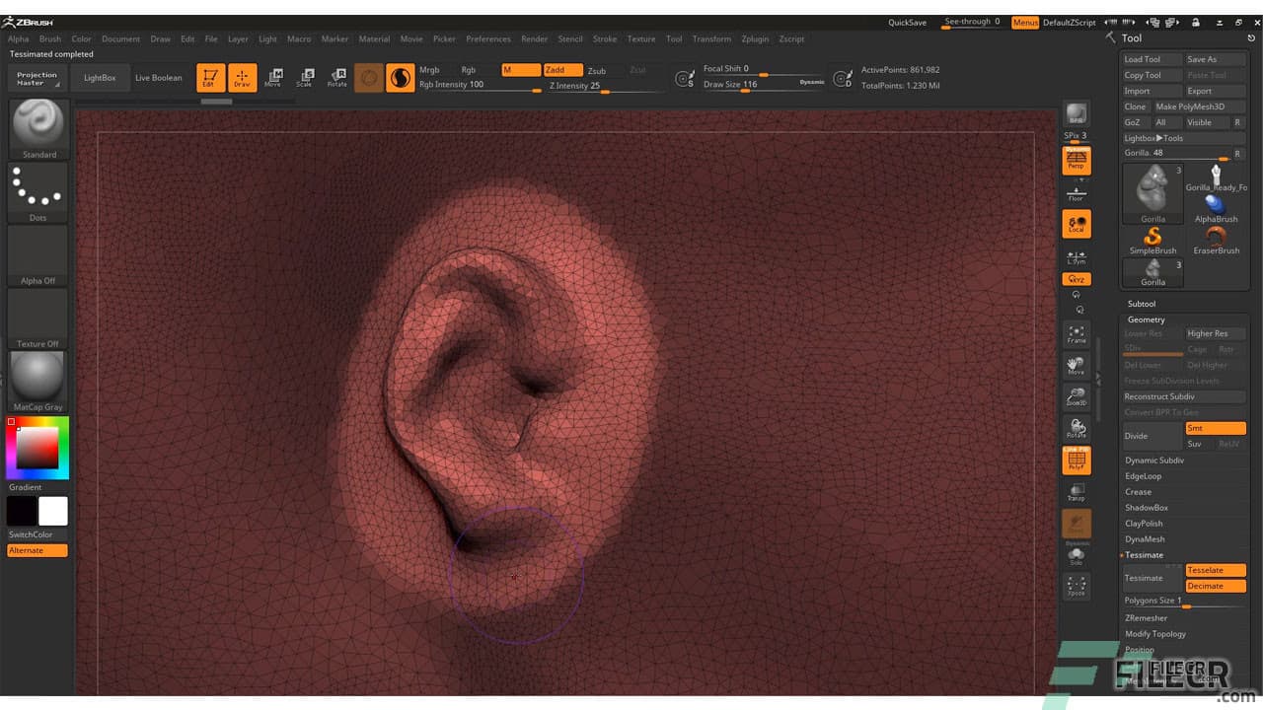Activate the Frame icon on right shelf
The height and width of the screenshot is (710, 1263).
pyautogui.click(x=1077, y=334)
